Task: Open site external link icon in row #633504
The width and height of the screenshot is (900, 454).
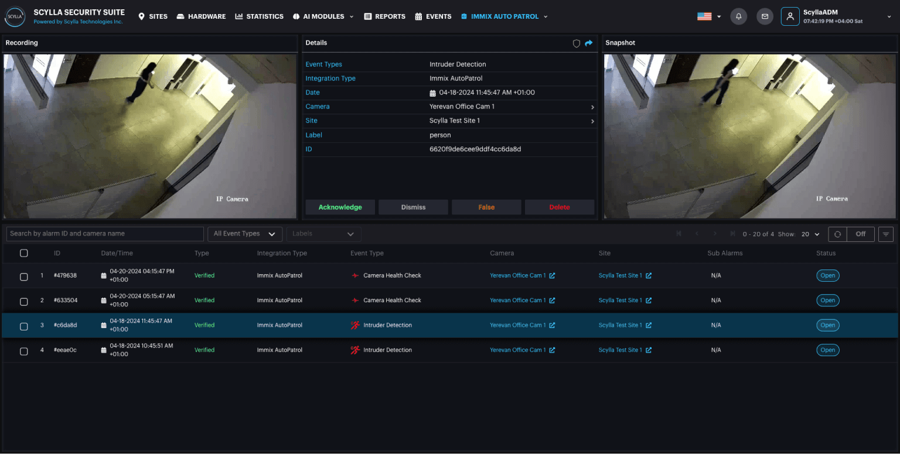Action: (x=648, y=301)
